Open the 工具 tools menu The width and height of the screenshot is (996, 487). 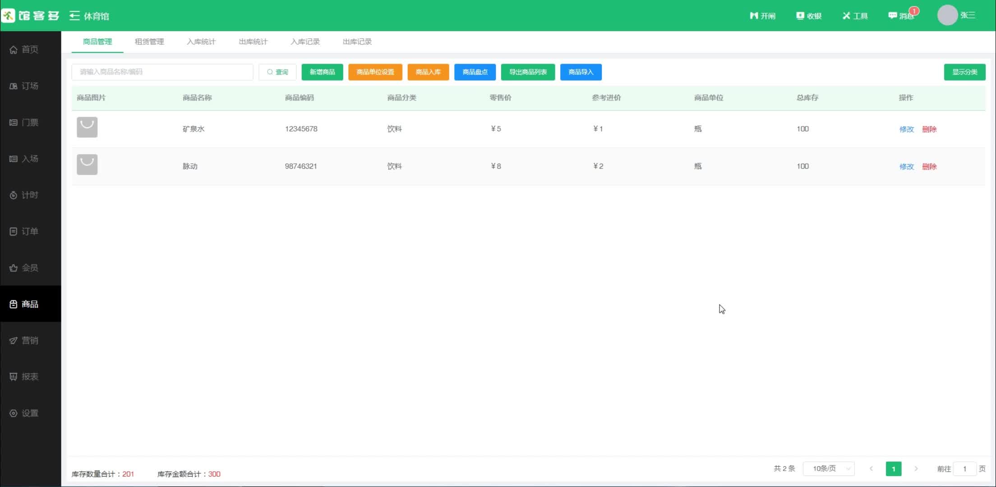pos(855,16)
